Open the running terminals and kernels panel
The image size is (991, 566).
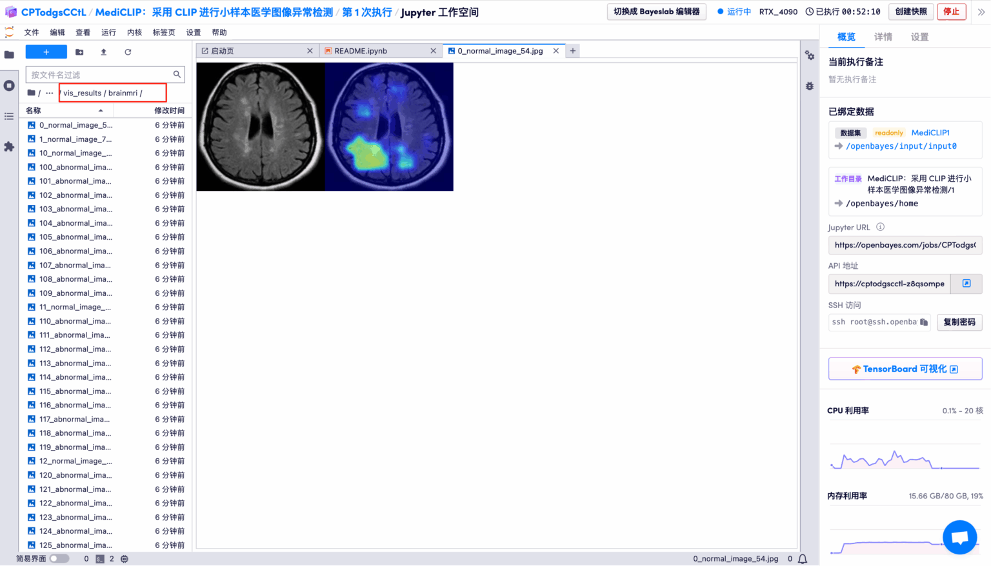coord(10,85)
